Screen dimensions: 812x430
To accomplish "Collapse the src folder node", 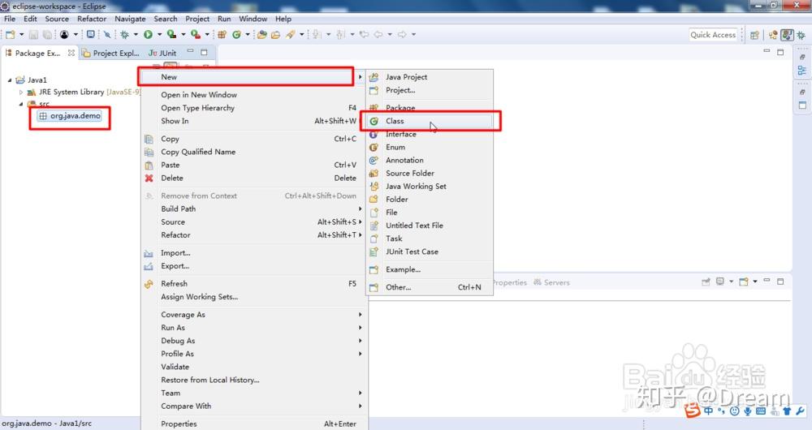I will [21, 104].
